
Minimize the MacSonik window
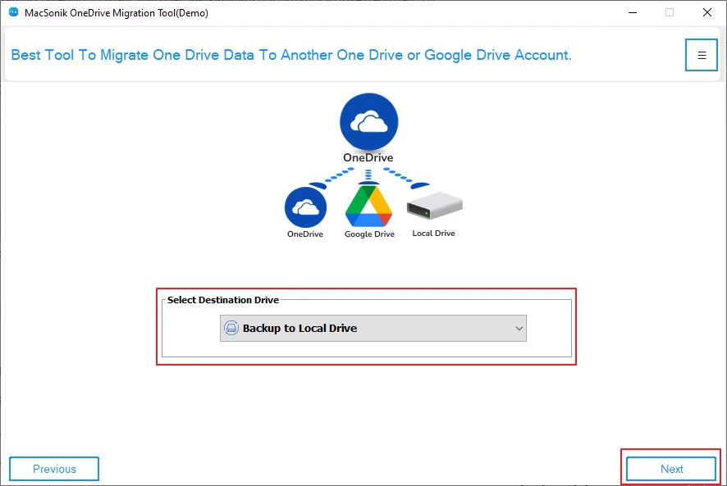[x=633, y=12]
